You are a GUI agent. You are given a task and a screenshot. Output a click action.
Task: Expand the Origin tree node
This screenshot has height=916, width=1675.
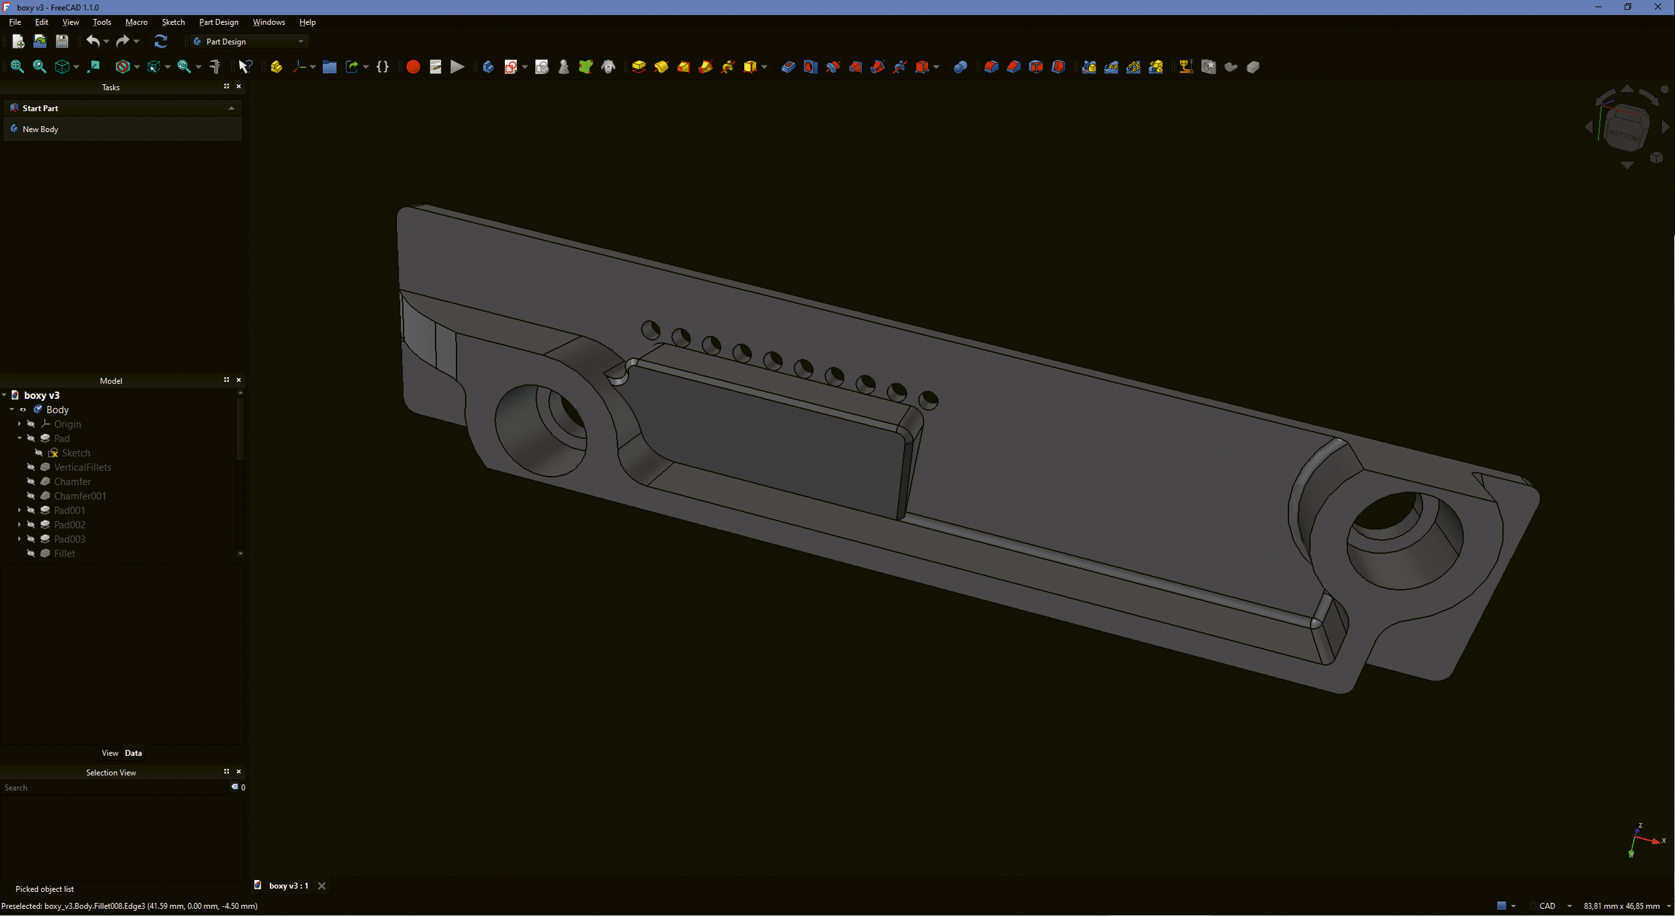click(x=20, y=424)
